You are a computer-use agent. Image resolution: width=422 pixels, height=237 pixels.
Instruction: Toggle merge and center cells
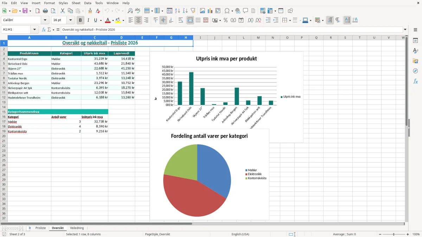190,20
